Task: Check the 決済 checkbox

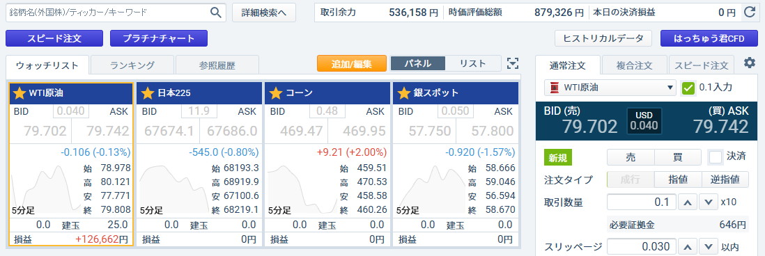Action: point(716,157)
